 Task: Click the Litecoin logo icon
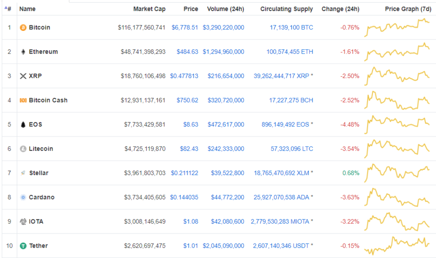pyautogui.click(x=23, y=149)
